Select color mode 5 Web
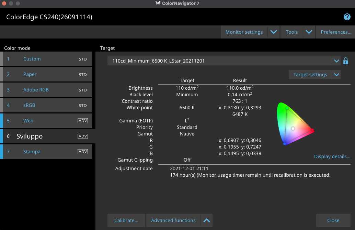 click(x=46, y=120)
